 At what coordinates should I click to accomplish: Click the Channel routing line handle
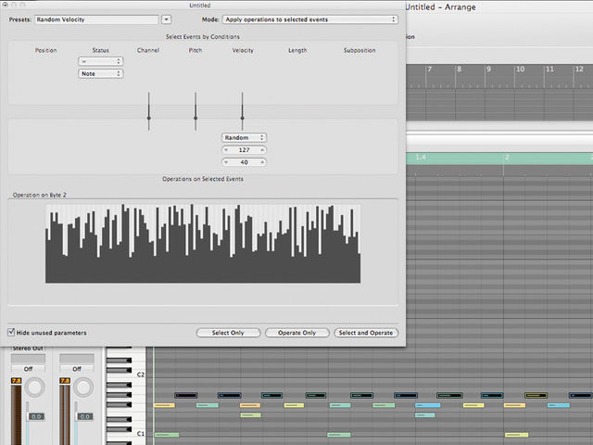click(148, 118)
